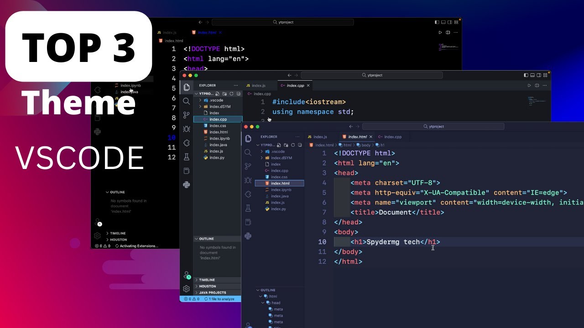Image resolution: width=584 pixels, height=328 pixels.
Task: Go back arrow in front window title bar
Action: pyautogui.click(x=351, y=126)
